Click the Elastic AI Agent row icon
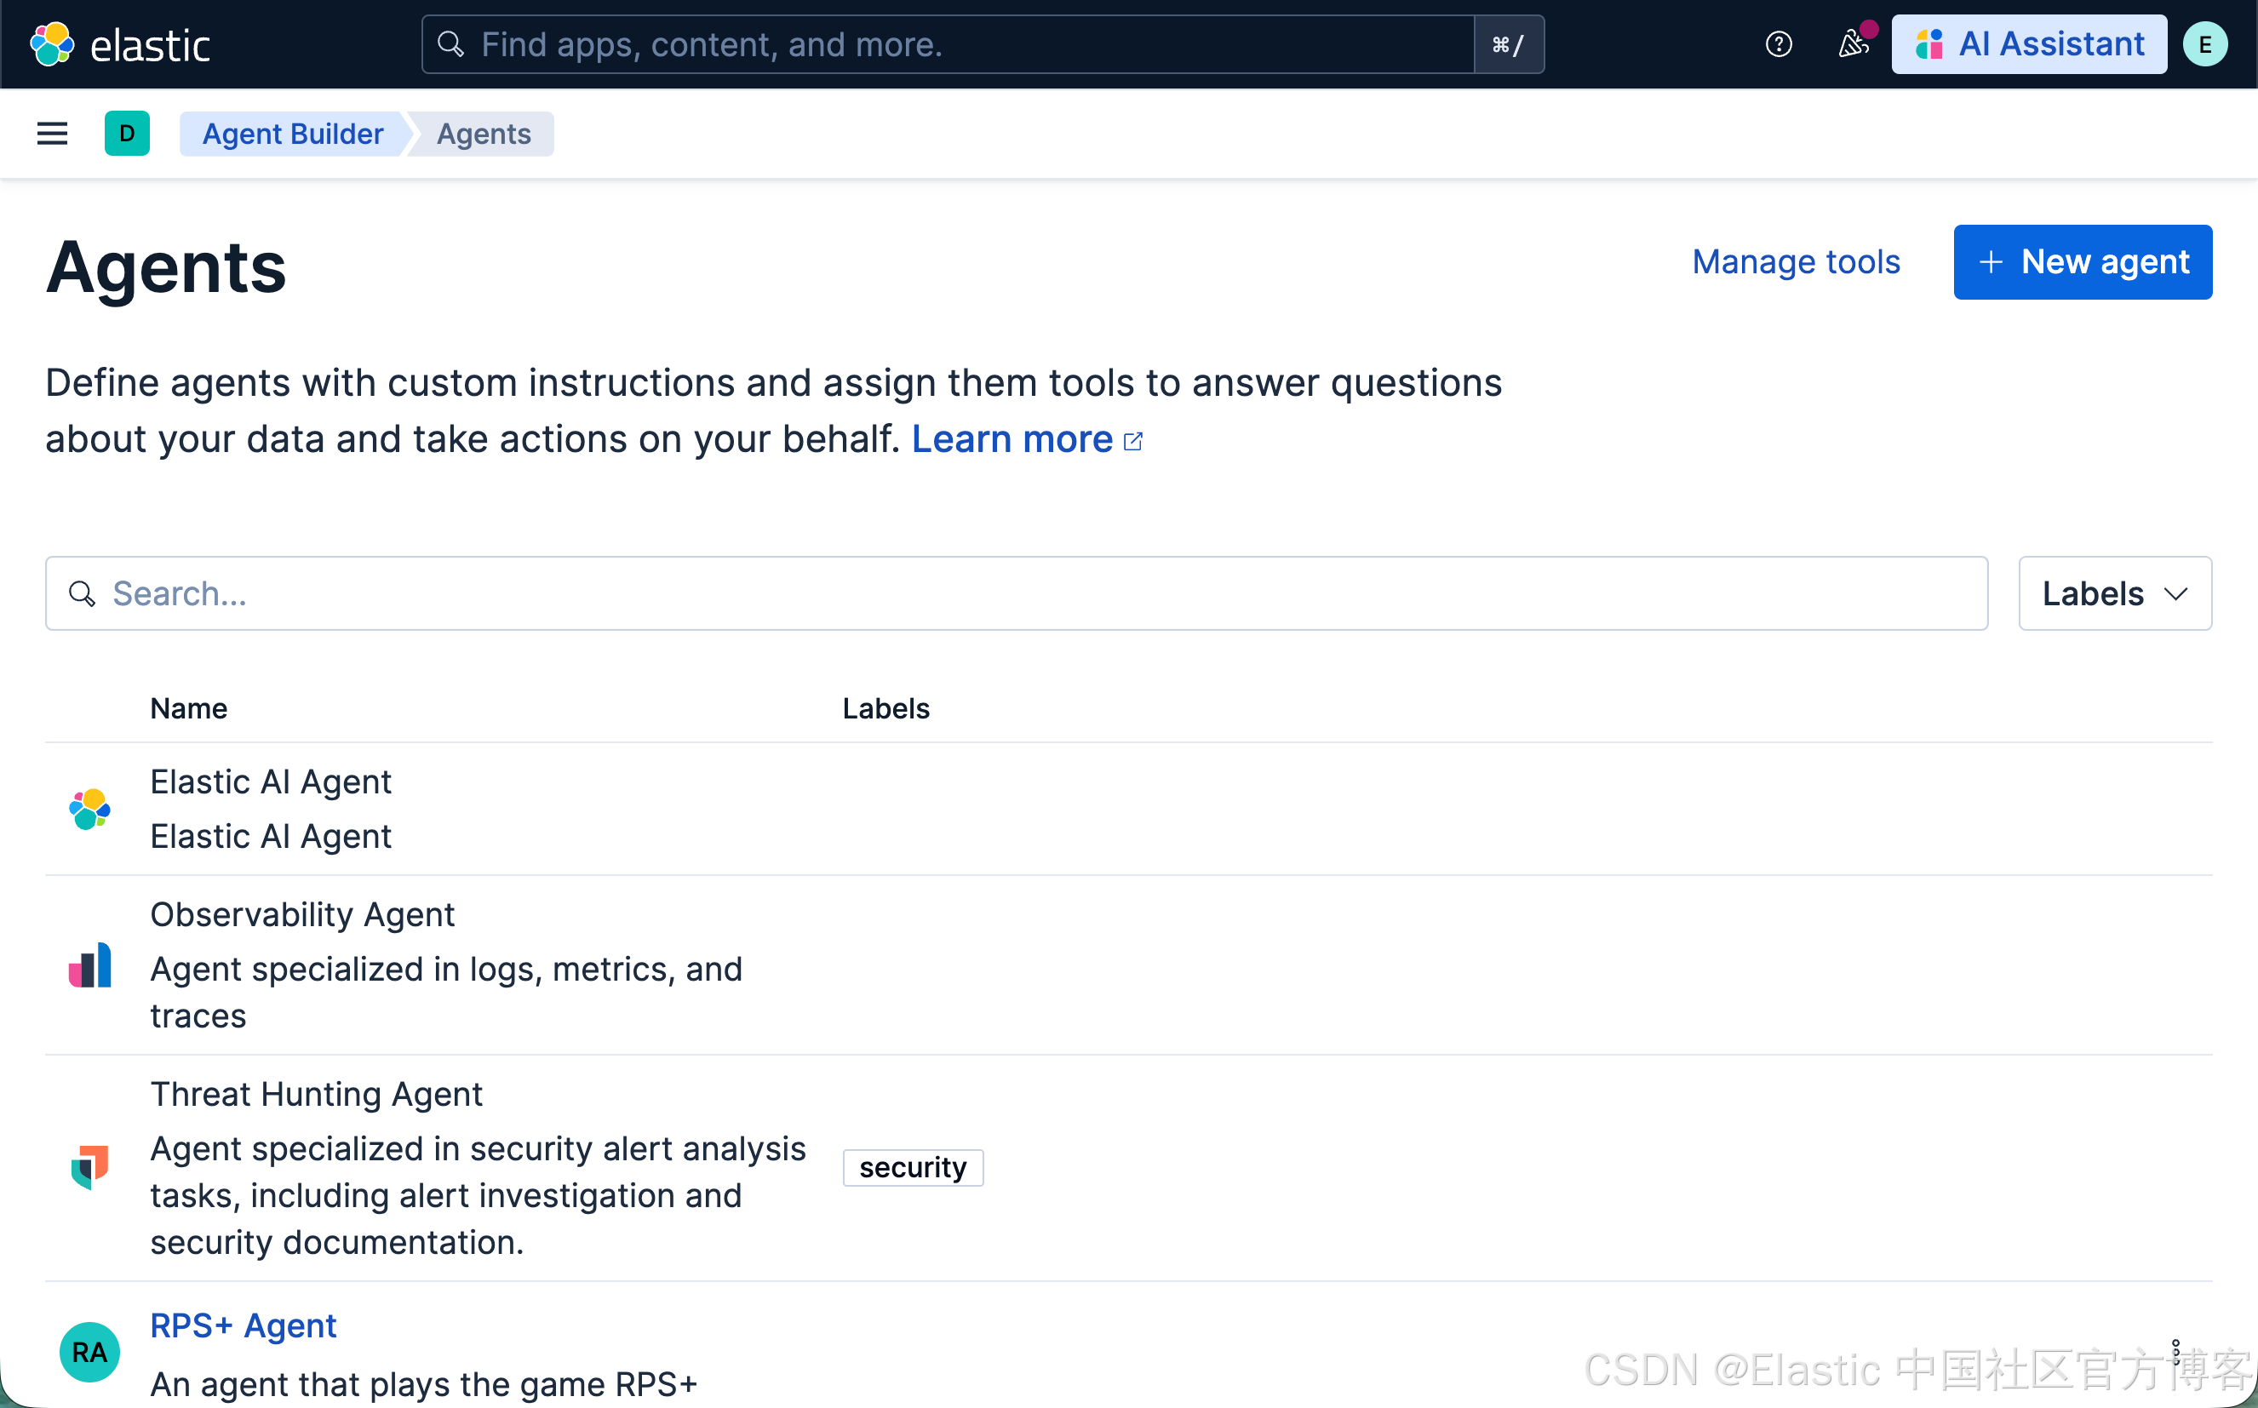The image size is (2258, 1408). [89, 809]
